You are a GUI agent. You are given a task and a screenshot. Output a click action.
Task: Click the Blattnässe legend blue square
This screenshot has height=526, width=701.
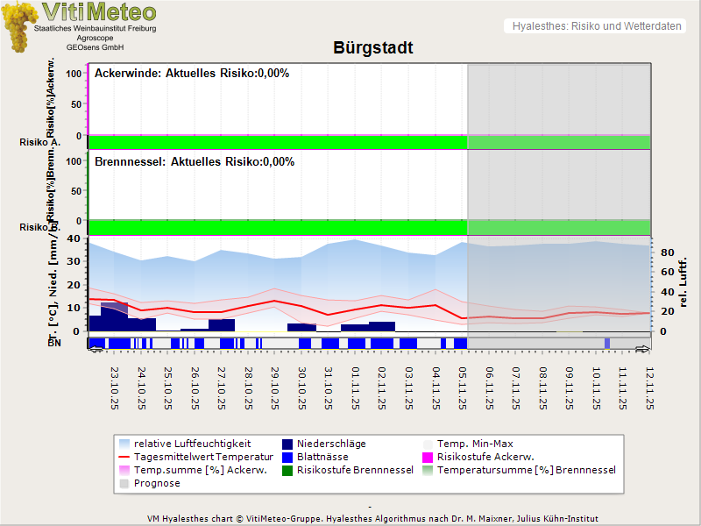[x=288, y=458]
